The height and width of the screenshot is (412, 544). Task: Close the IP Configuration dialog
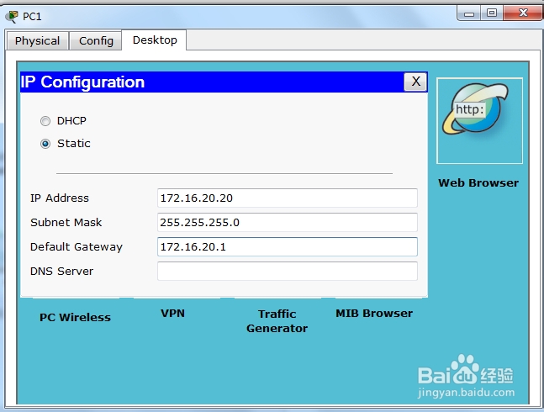(415, 82)
